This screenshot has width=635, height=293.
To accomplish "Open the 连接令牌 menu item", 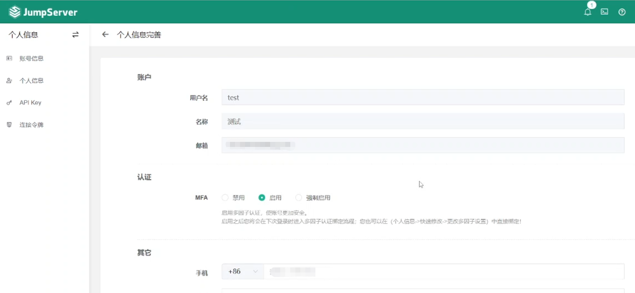I will (31, 125).
